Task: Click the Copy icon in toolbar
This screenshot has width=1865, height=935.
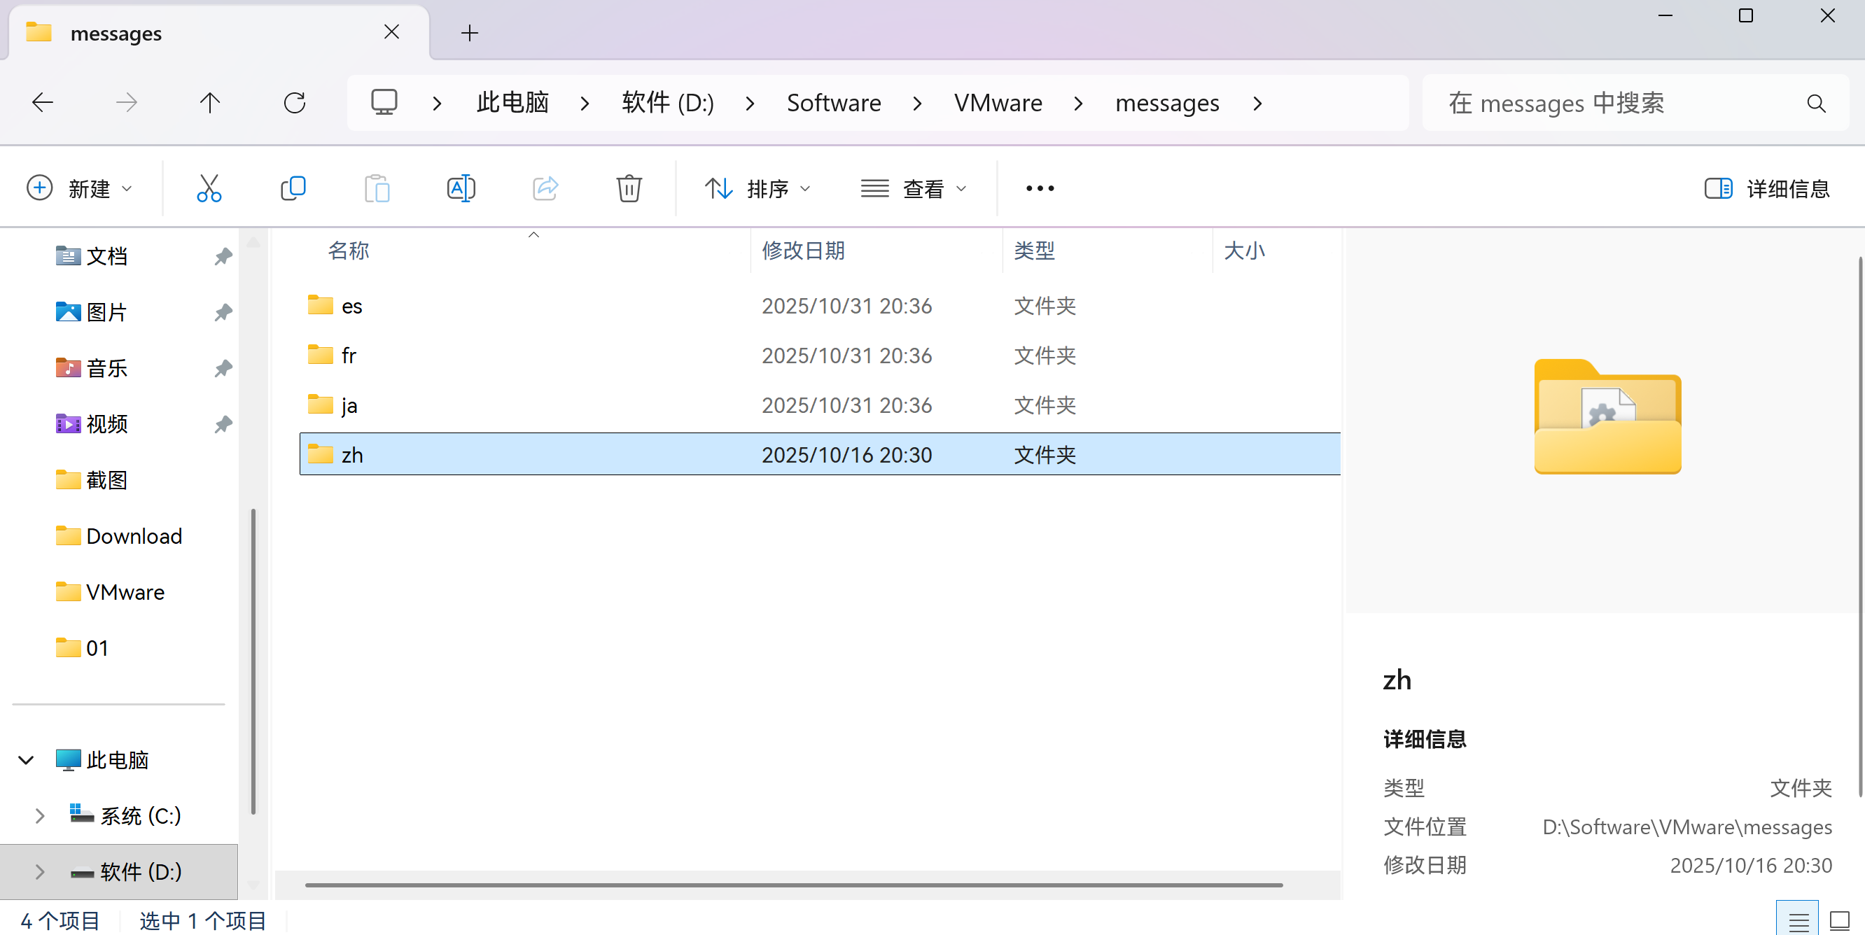Action: click(293, 188)
